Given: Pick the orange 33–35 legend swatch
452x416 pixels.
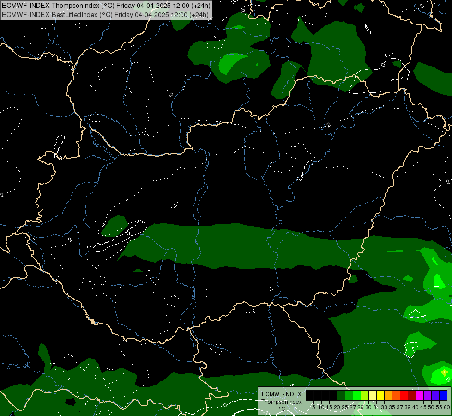Looking at the screenshot, I should [388, 395].
